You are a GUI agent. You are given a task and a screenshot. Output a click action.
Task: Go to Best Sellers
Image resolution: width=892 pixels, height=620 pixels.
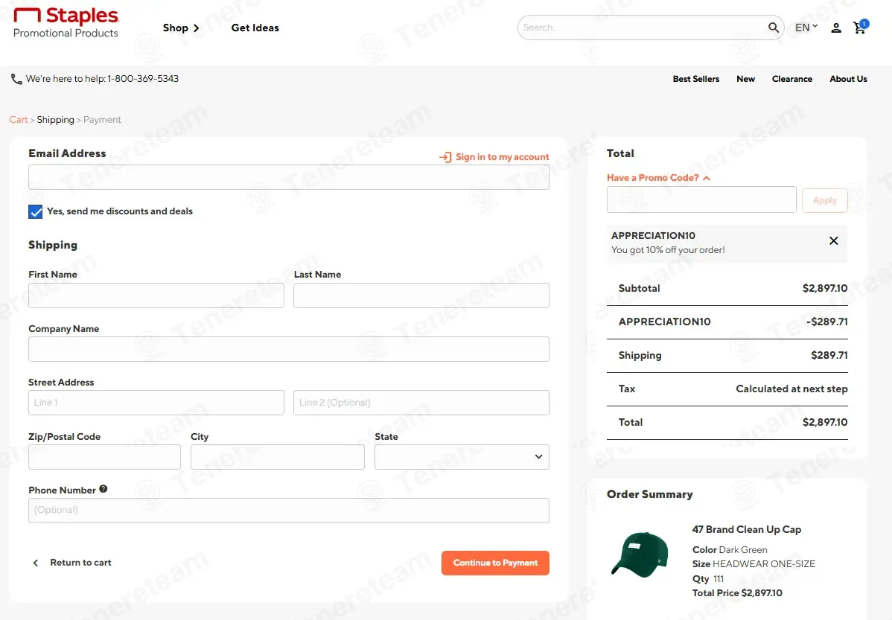point(695,79)
